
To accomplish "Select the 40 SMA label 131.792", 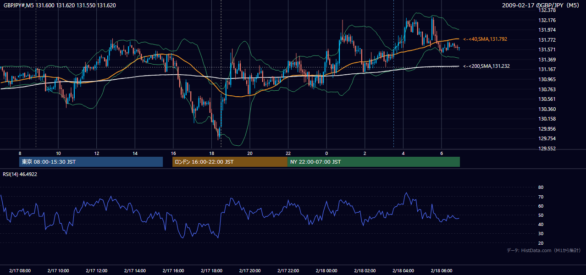I will (485, 39).
